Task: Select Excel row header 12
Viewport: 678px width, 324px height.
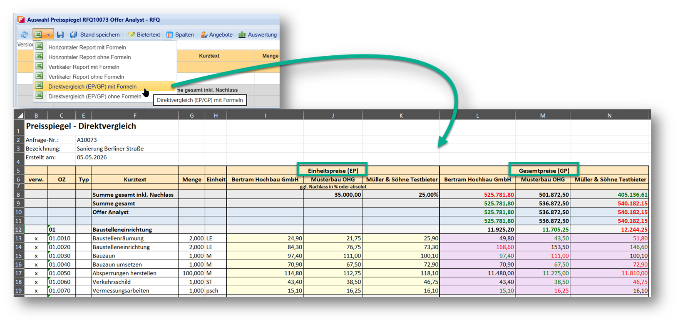Action: (x=19, y=230)
